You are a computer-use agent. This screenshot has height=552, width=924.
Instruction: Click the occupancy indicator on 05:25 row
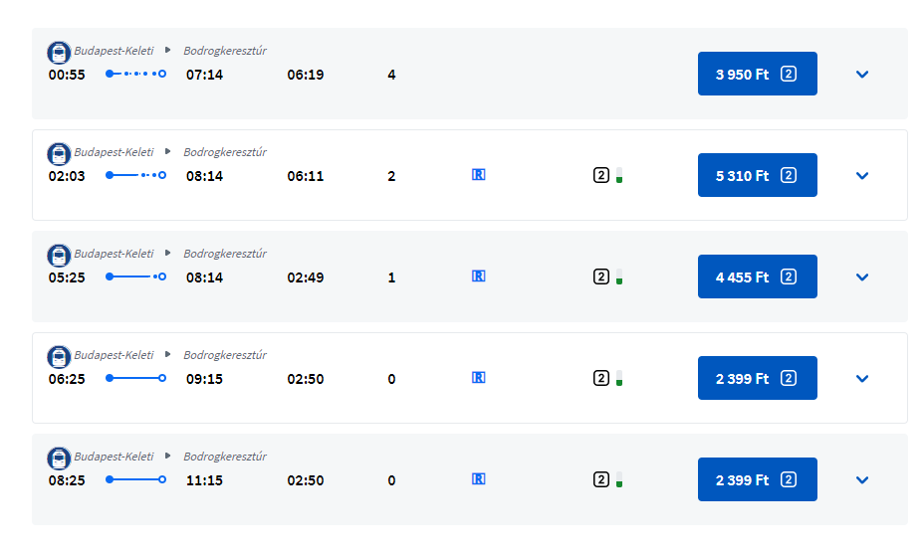619,276
